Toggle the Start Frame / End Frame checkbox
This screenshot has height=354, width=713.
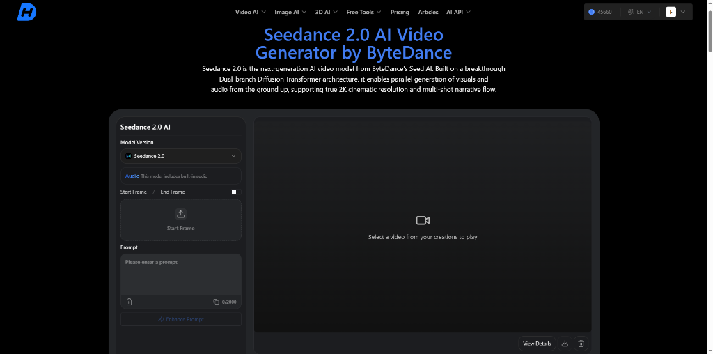pos(234,192)
